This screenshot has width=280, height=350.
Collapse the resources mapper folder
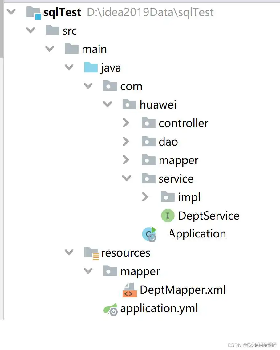tap(88, 271)
